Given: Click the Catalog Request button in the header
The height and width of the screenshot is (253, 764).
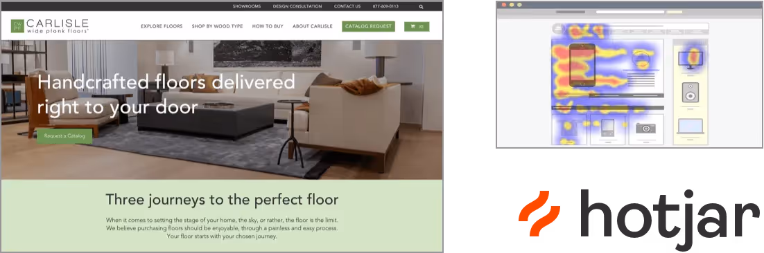Looking at the screenshot, I should pyautogui.click(x=368, y=26).
